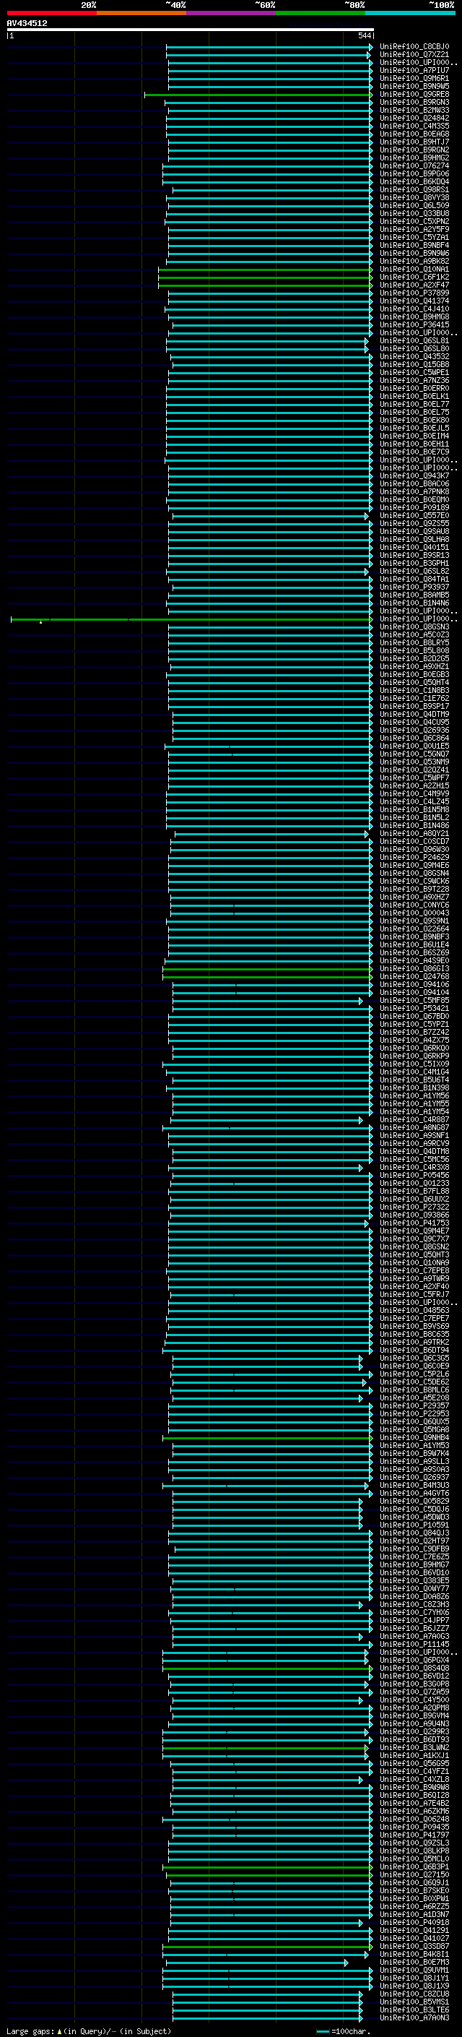Click the alignment arrowhead of UniRef100_Q6SL82

coord(367,571)
